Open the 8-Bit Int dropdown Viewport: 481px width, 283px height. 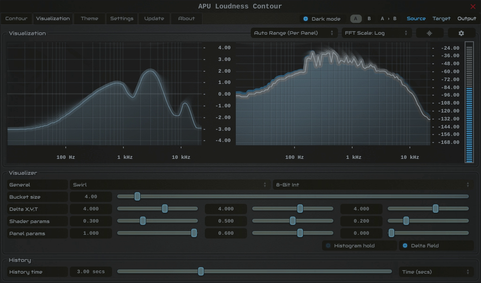(x=373, y=185)
